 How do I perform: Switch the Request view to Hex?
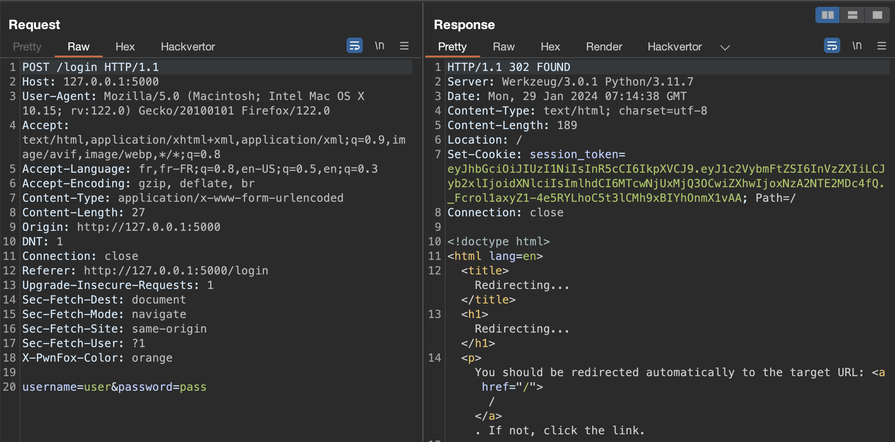coord(124,47)
